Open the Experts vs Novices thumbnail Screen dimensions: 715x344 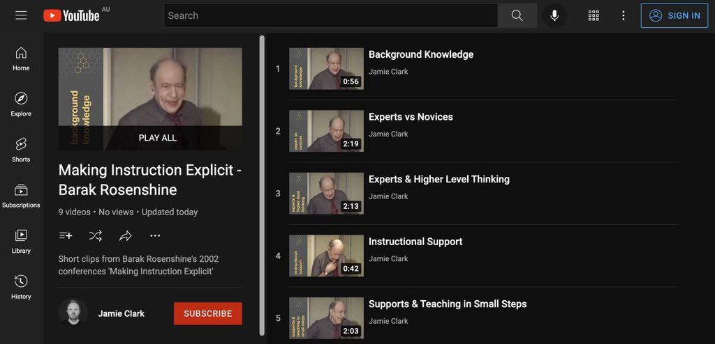(x=327, y=131)
